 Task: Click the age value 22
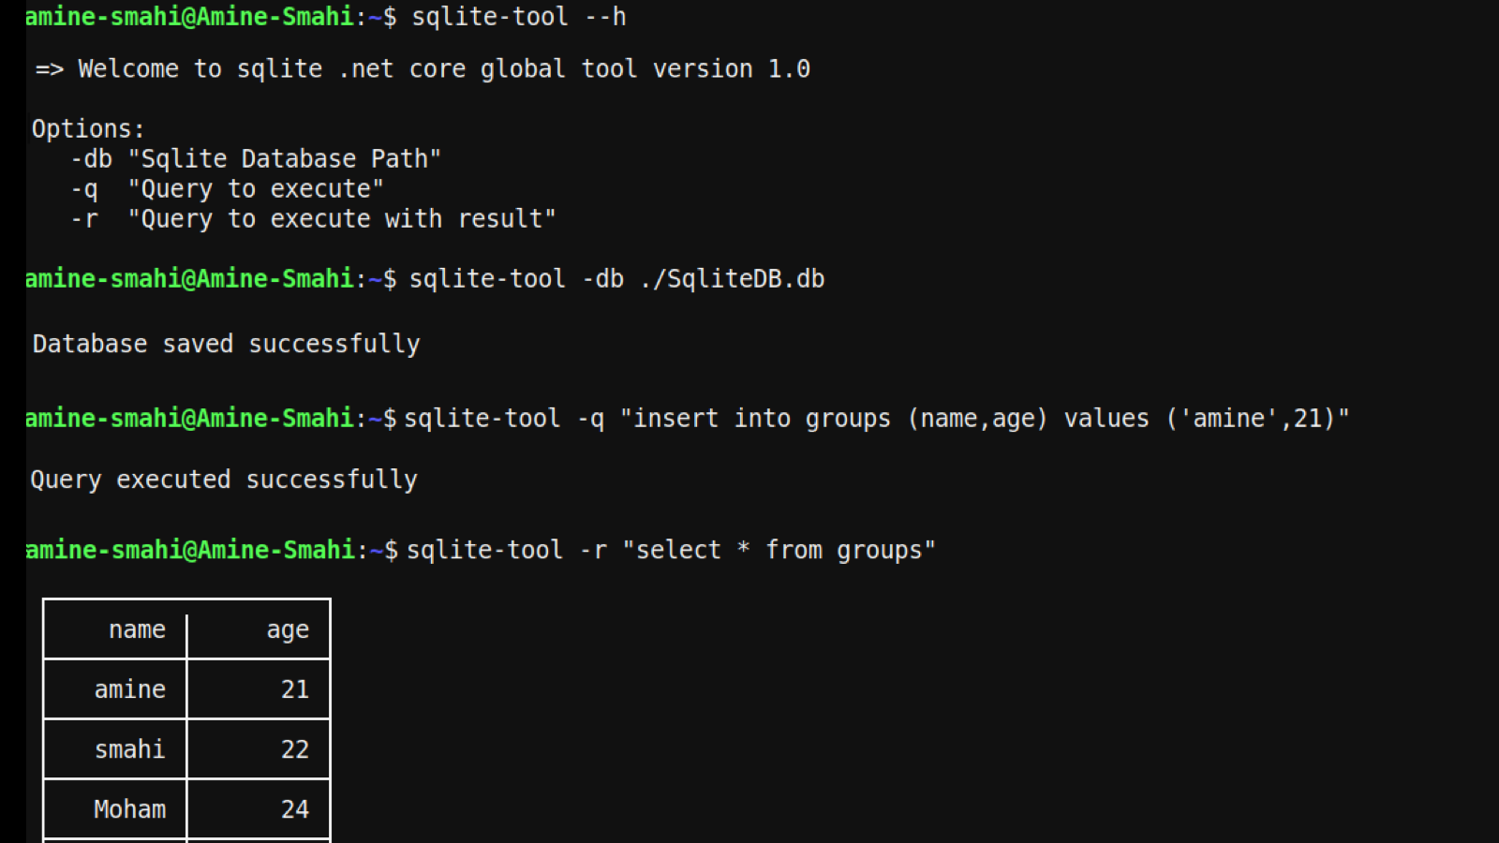[295, 749]
